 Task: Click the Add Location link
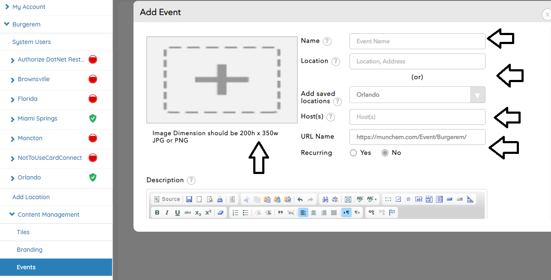tap(31, 197)
